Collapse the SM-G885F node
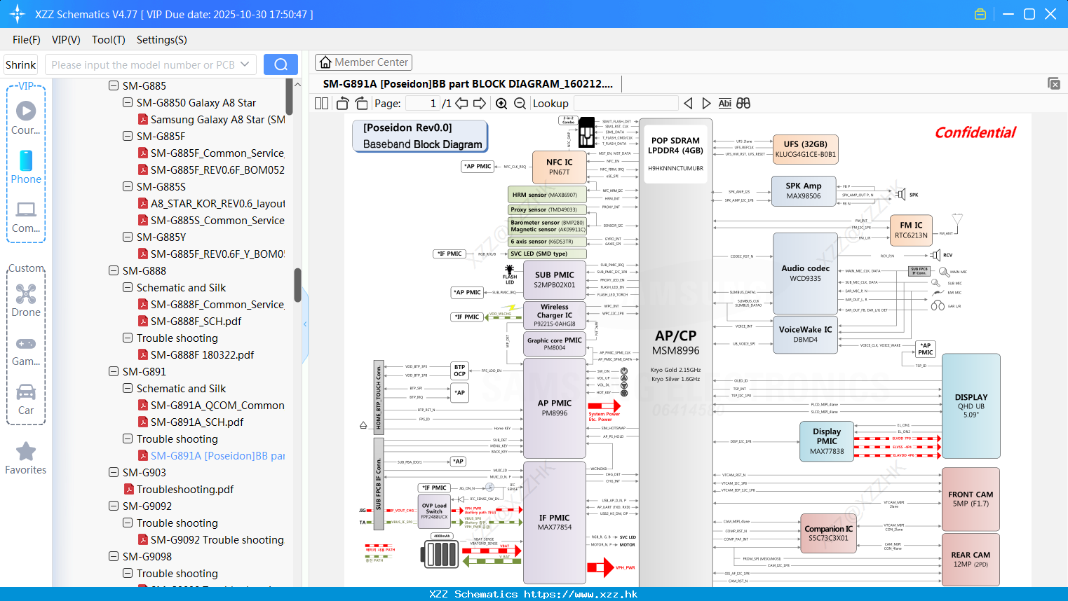 tap(128, 136)
